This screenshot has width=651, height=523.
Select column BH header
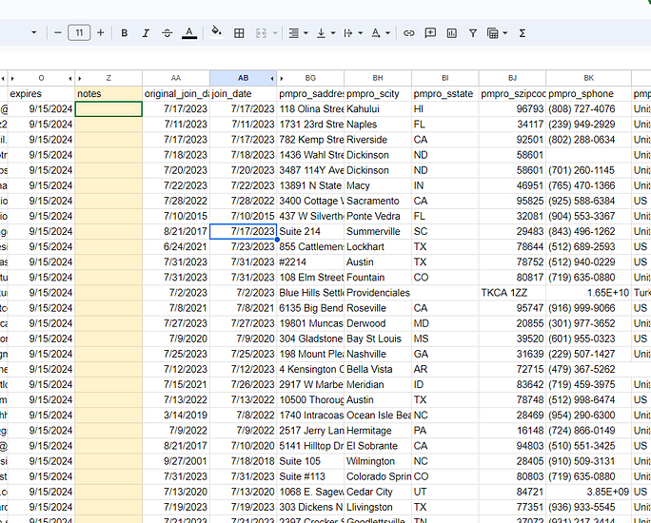[378, 78]
